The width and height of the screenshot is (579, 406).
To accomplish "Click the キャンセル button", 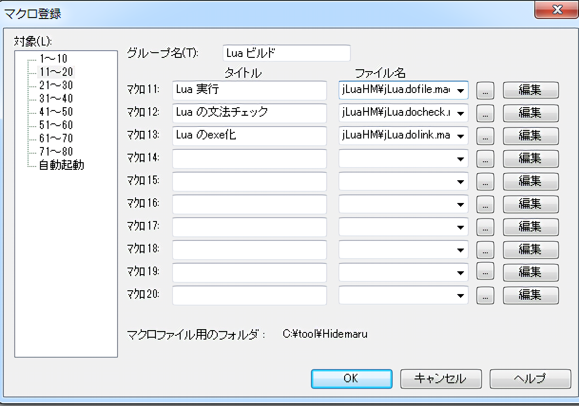I will (441, 378).
